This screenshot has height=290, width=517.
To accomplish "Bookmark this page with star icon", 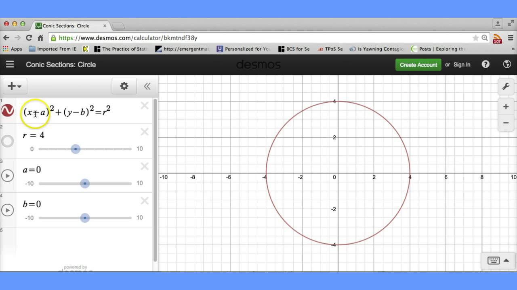I will click(475, 38).
